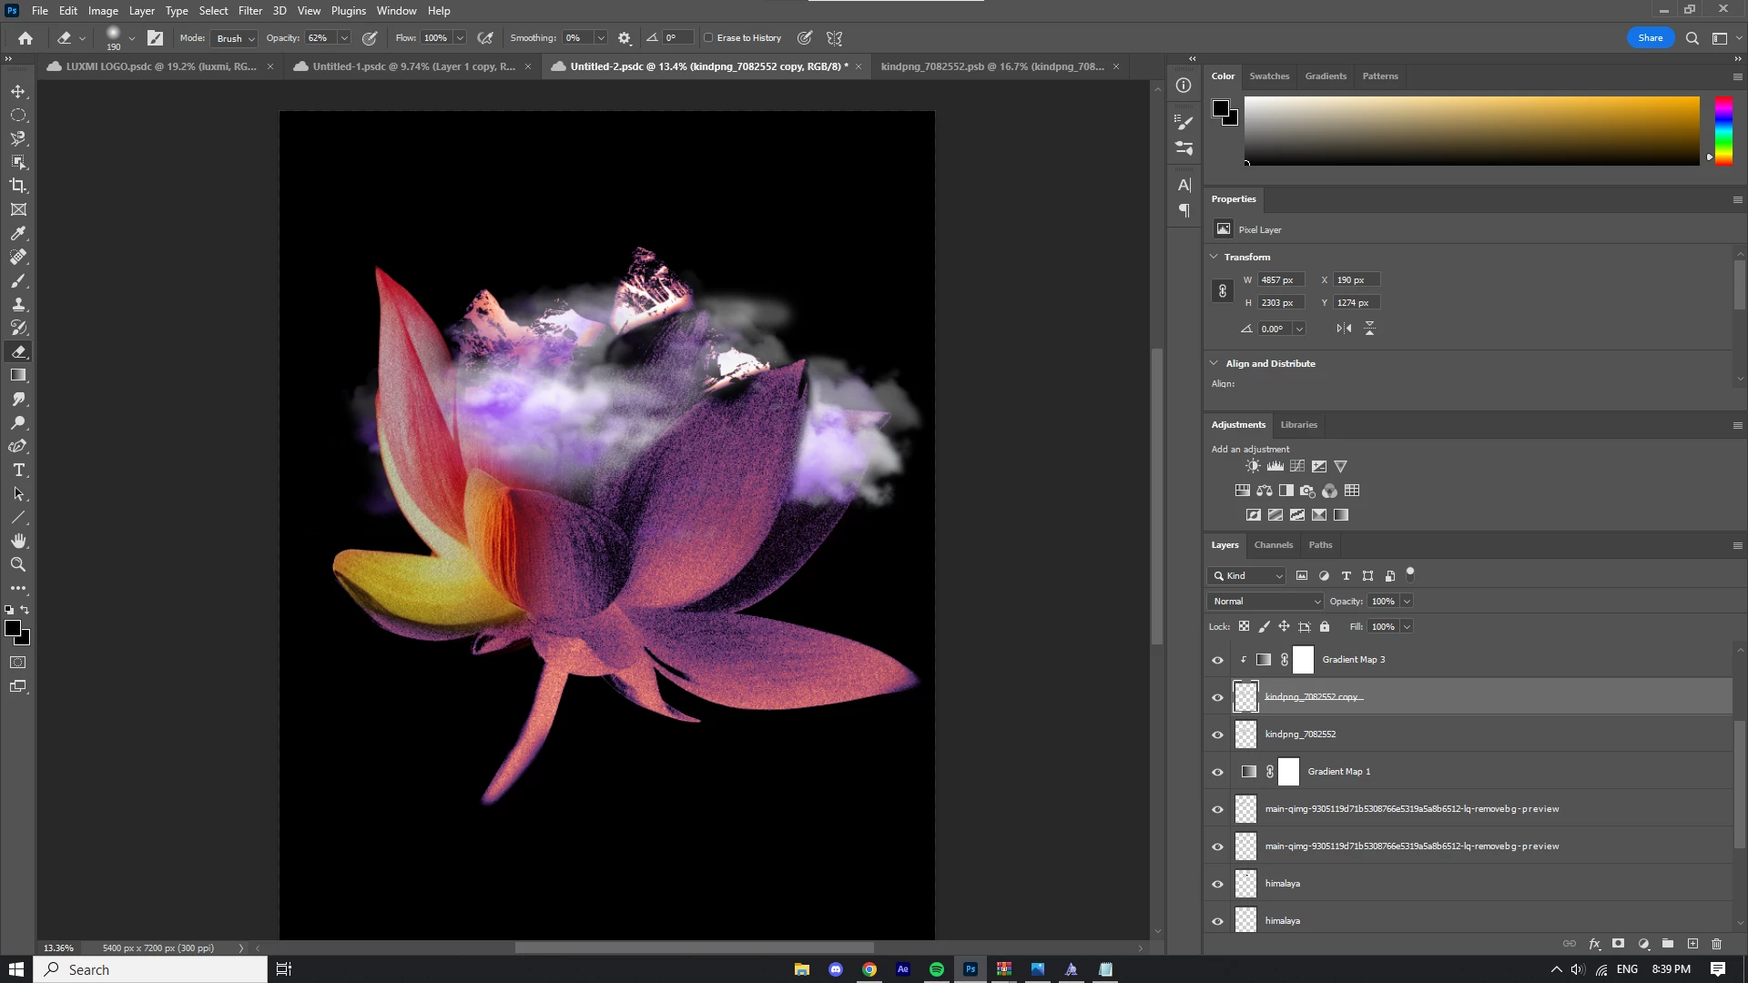Select the Gradient tool
This screenshot has height=983, width=1748.
point(18,375)
